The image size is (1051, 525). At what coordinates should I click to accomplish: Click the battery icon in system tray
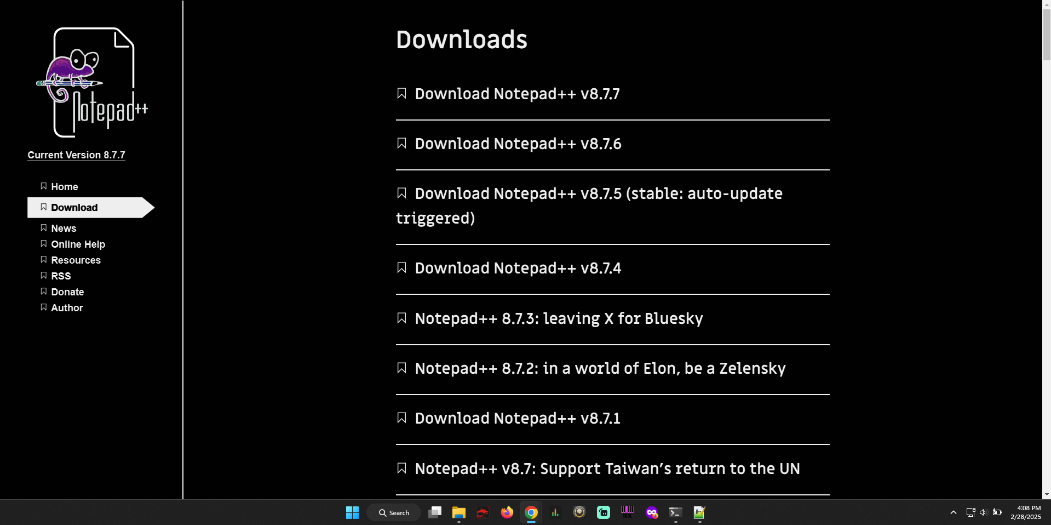(997, 512)
